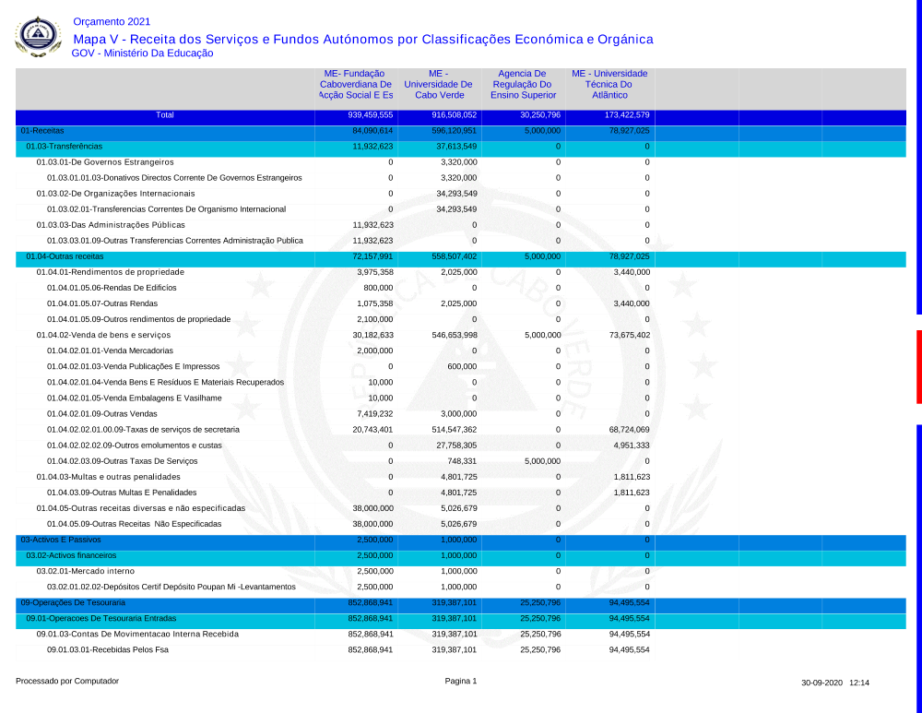
Task: Click the '01-Receitas' section row
Action: pyautogui.click(x=42, y=131)
